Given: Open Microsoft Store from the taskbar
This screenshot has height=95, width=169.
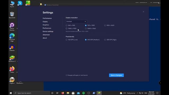Looking at the screenshot, I should [73, 93].
